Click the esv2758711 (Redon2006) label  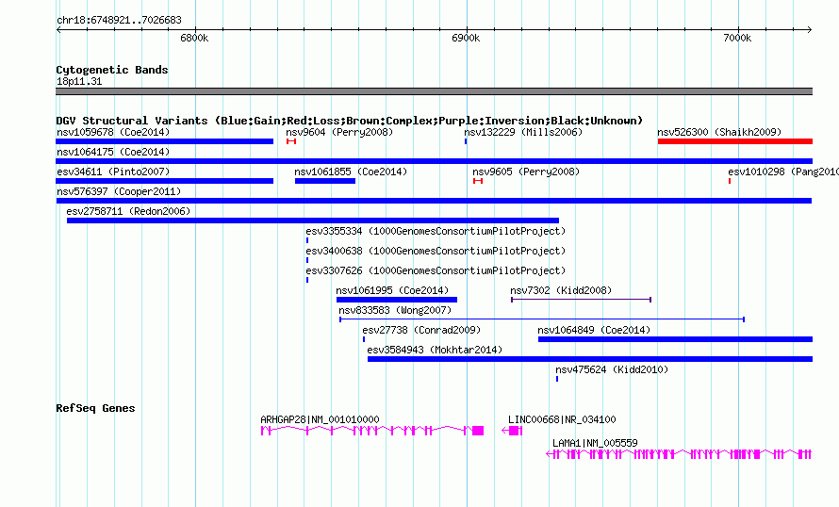pyautogui.click(x=128, y=211)
